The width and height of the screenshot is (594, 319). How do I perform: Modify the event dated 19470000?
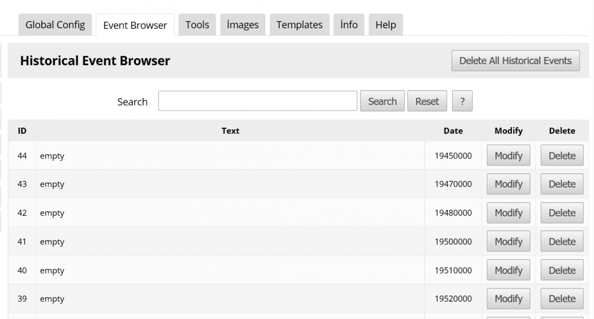tap(509, 184)
